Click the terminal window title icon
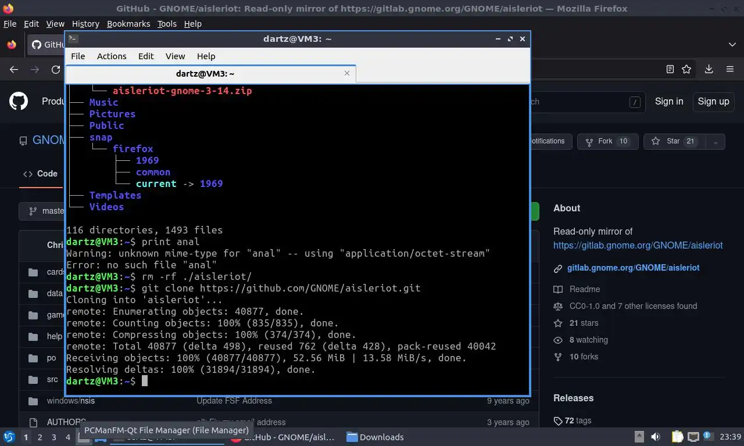The width and height of the screenshot is (744, 446). (x=73, y=39)
